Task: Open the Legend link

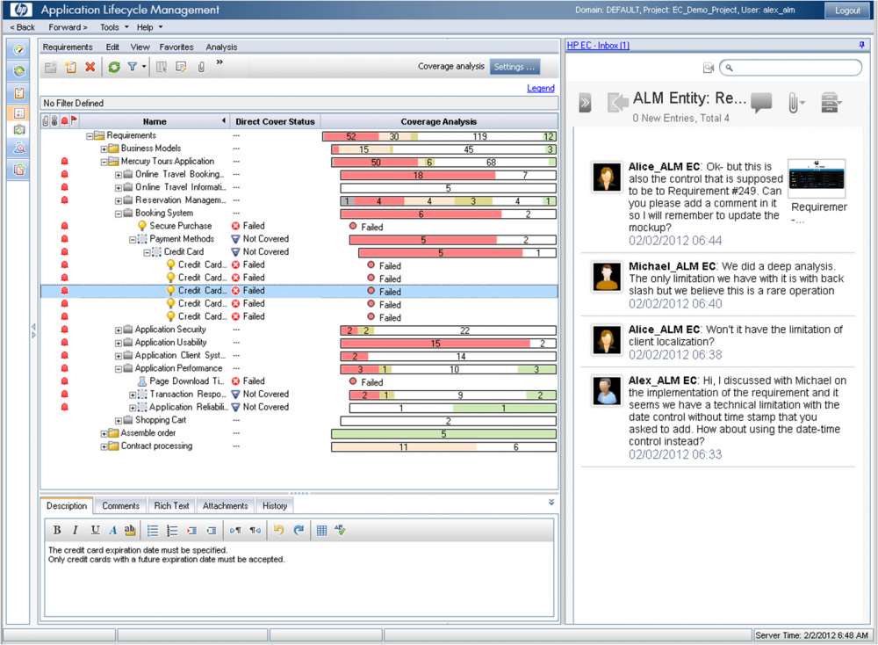Action: coord(540,88)
